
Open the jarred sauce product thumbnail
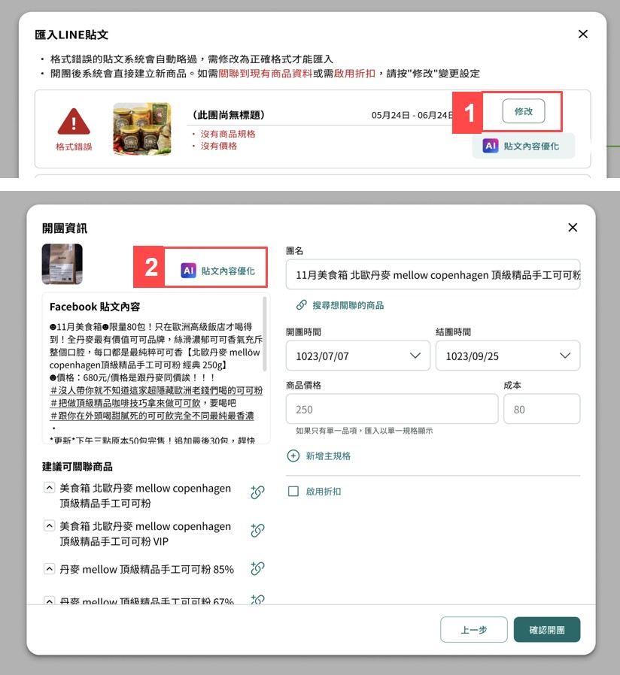pyautogui.click(x=142, y=129)
